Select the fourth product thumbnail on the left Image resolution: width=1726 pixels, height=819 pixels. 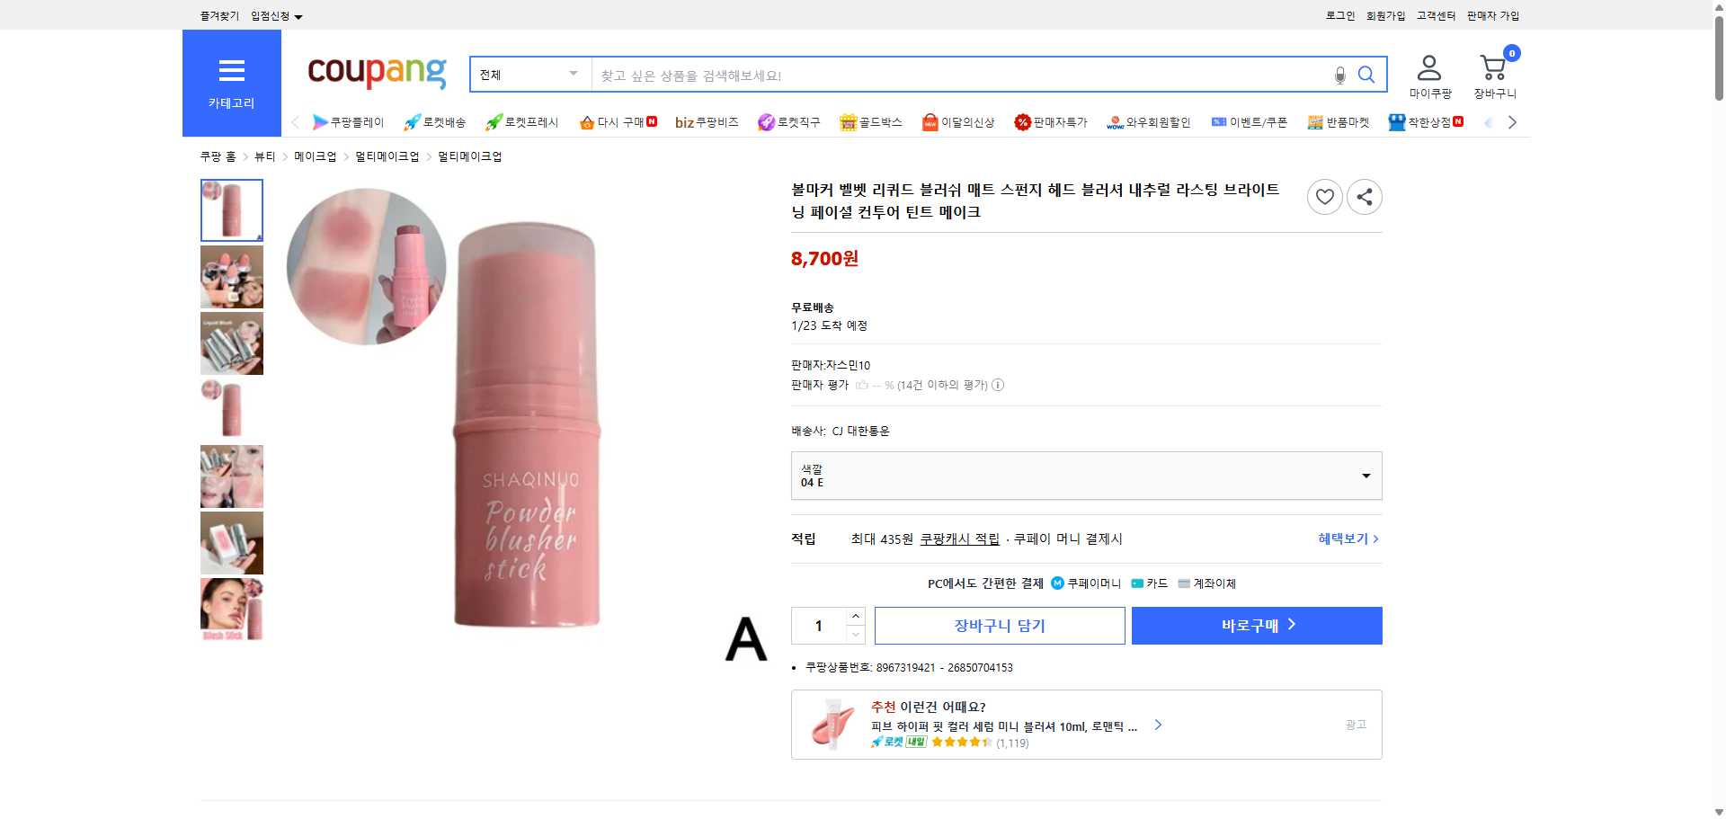tap(231, 409)
